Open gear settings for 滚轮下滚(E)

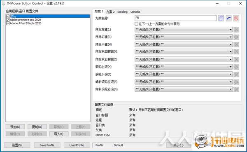[236, 74]
